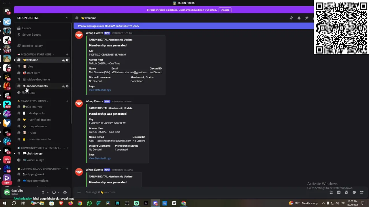Collapse CLIPPING & LOGO SPONSORSHIP category

[x=40, y=169]
